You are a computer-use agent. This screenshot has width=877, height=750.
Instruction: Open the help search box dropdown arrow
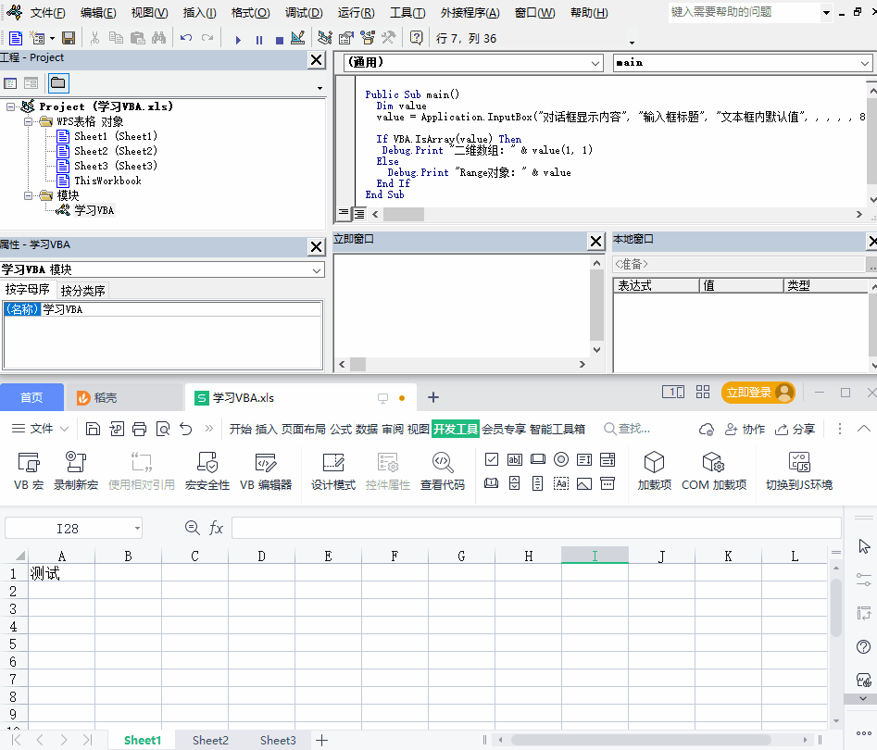tap(826, 12)
